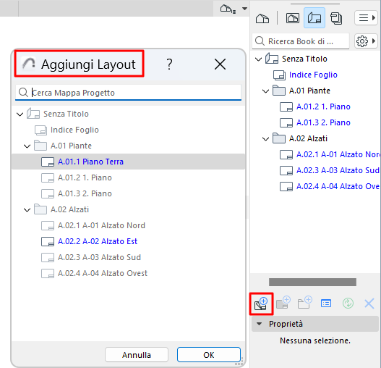Click A.02 Alzati folder icon in Navigator
The image size is (381, 368).
[279, 138]
